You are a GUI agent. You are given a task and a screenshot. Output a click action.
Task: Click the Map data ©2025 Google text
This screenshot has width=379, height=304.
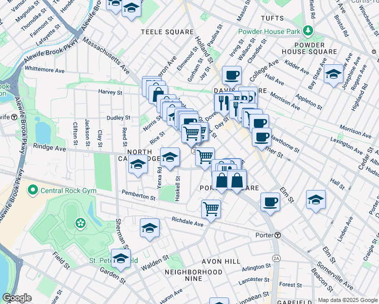(x=348, y=300)
